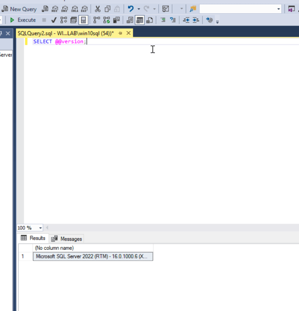This screenshot has height=311, width=299.
Task: Click the Execute query button
Action: (23, 20)
